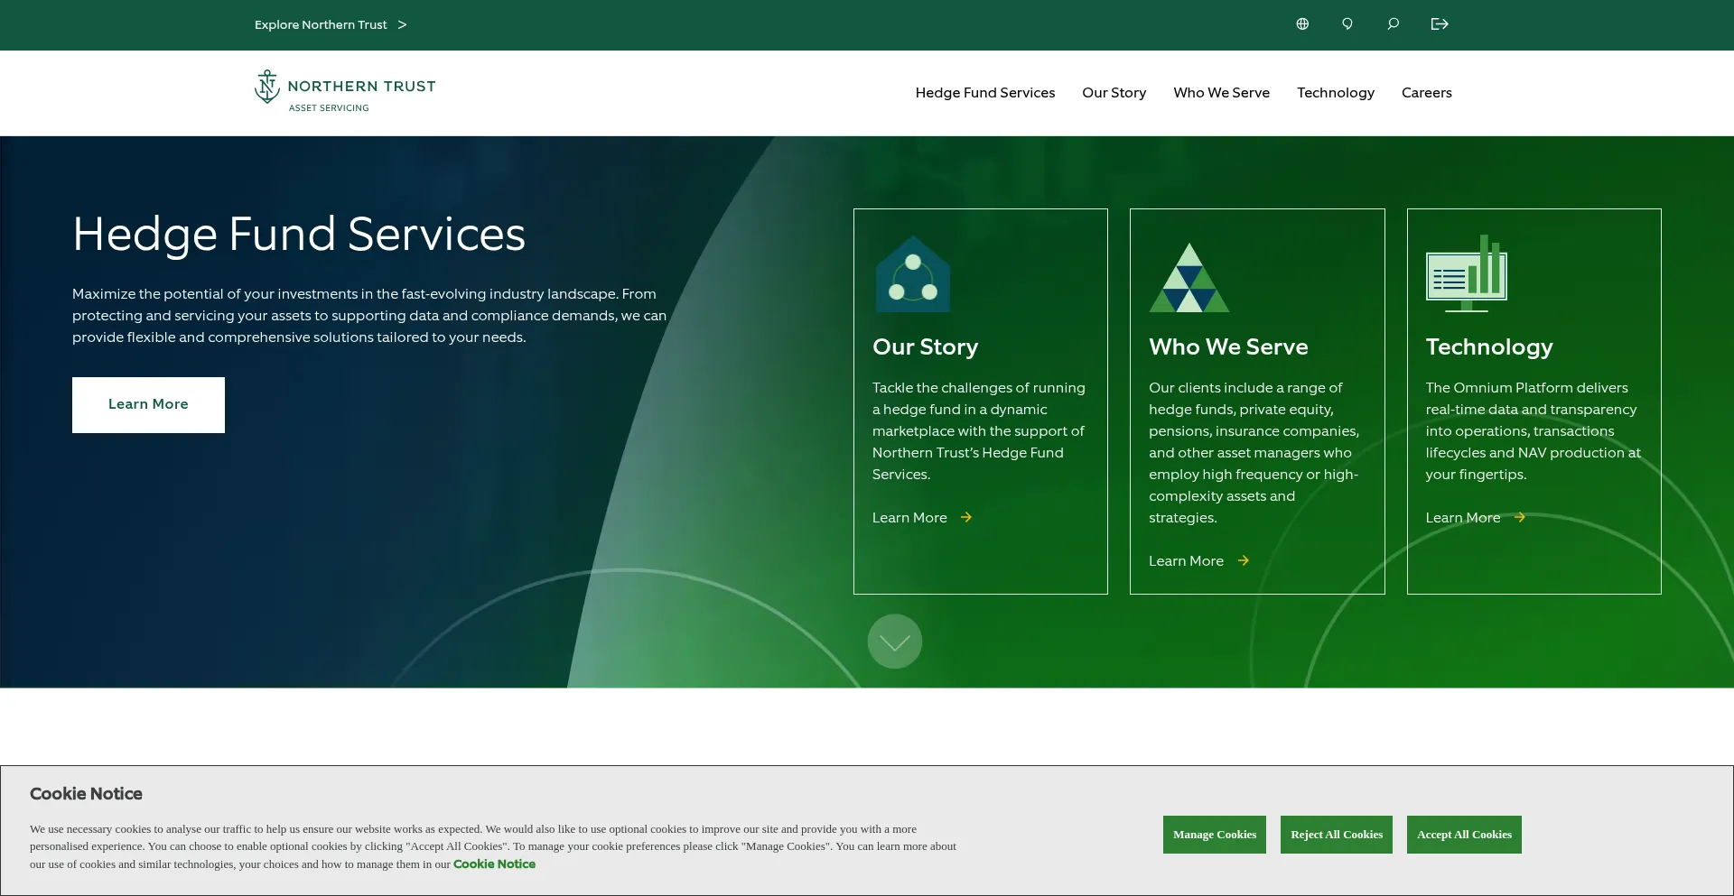This screenshot has height=896, width=1734.
Task: Click the Accept All Cookies button
Action: coord(1464,835)
